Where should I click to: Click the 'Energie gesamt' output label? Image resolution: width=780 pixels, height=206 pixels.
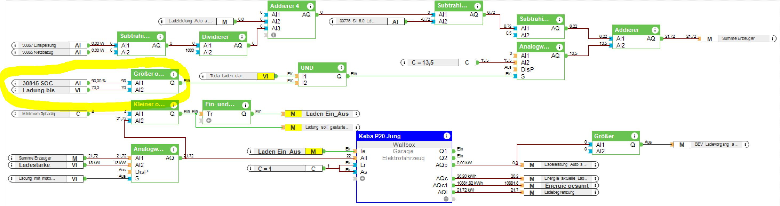coord(567,186)
